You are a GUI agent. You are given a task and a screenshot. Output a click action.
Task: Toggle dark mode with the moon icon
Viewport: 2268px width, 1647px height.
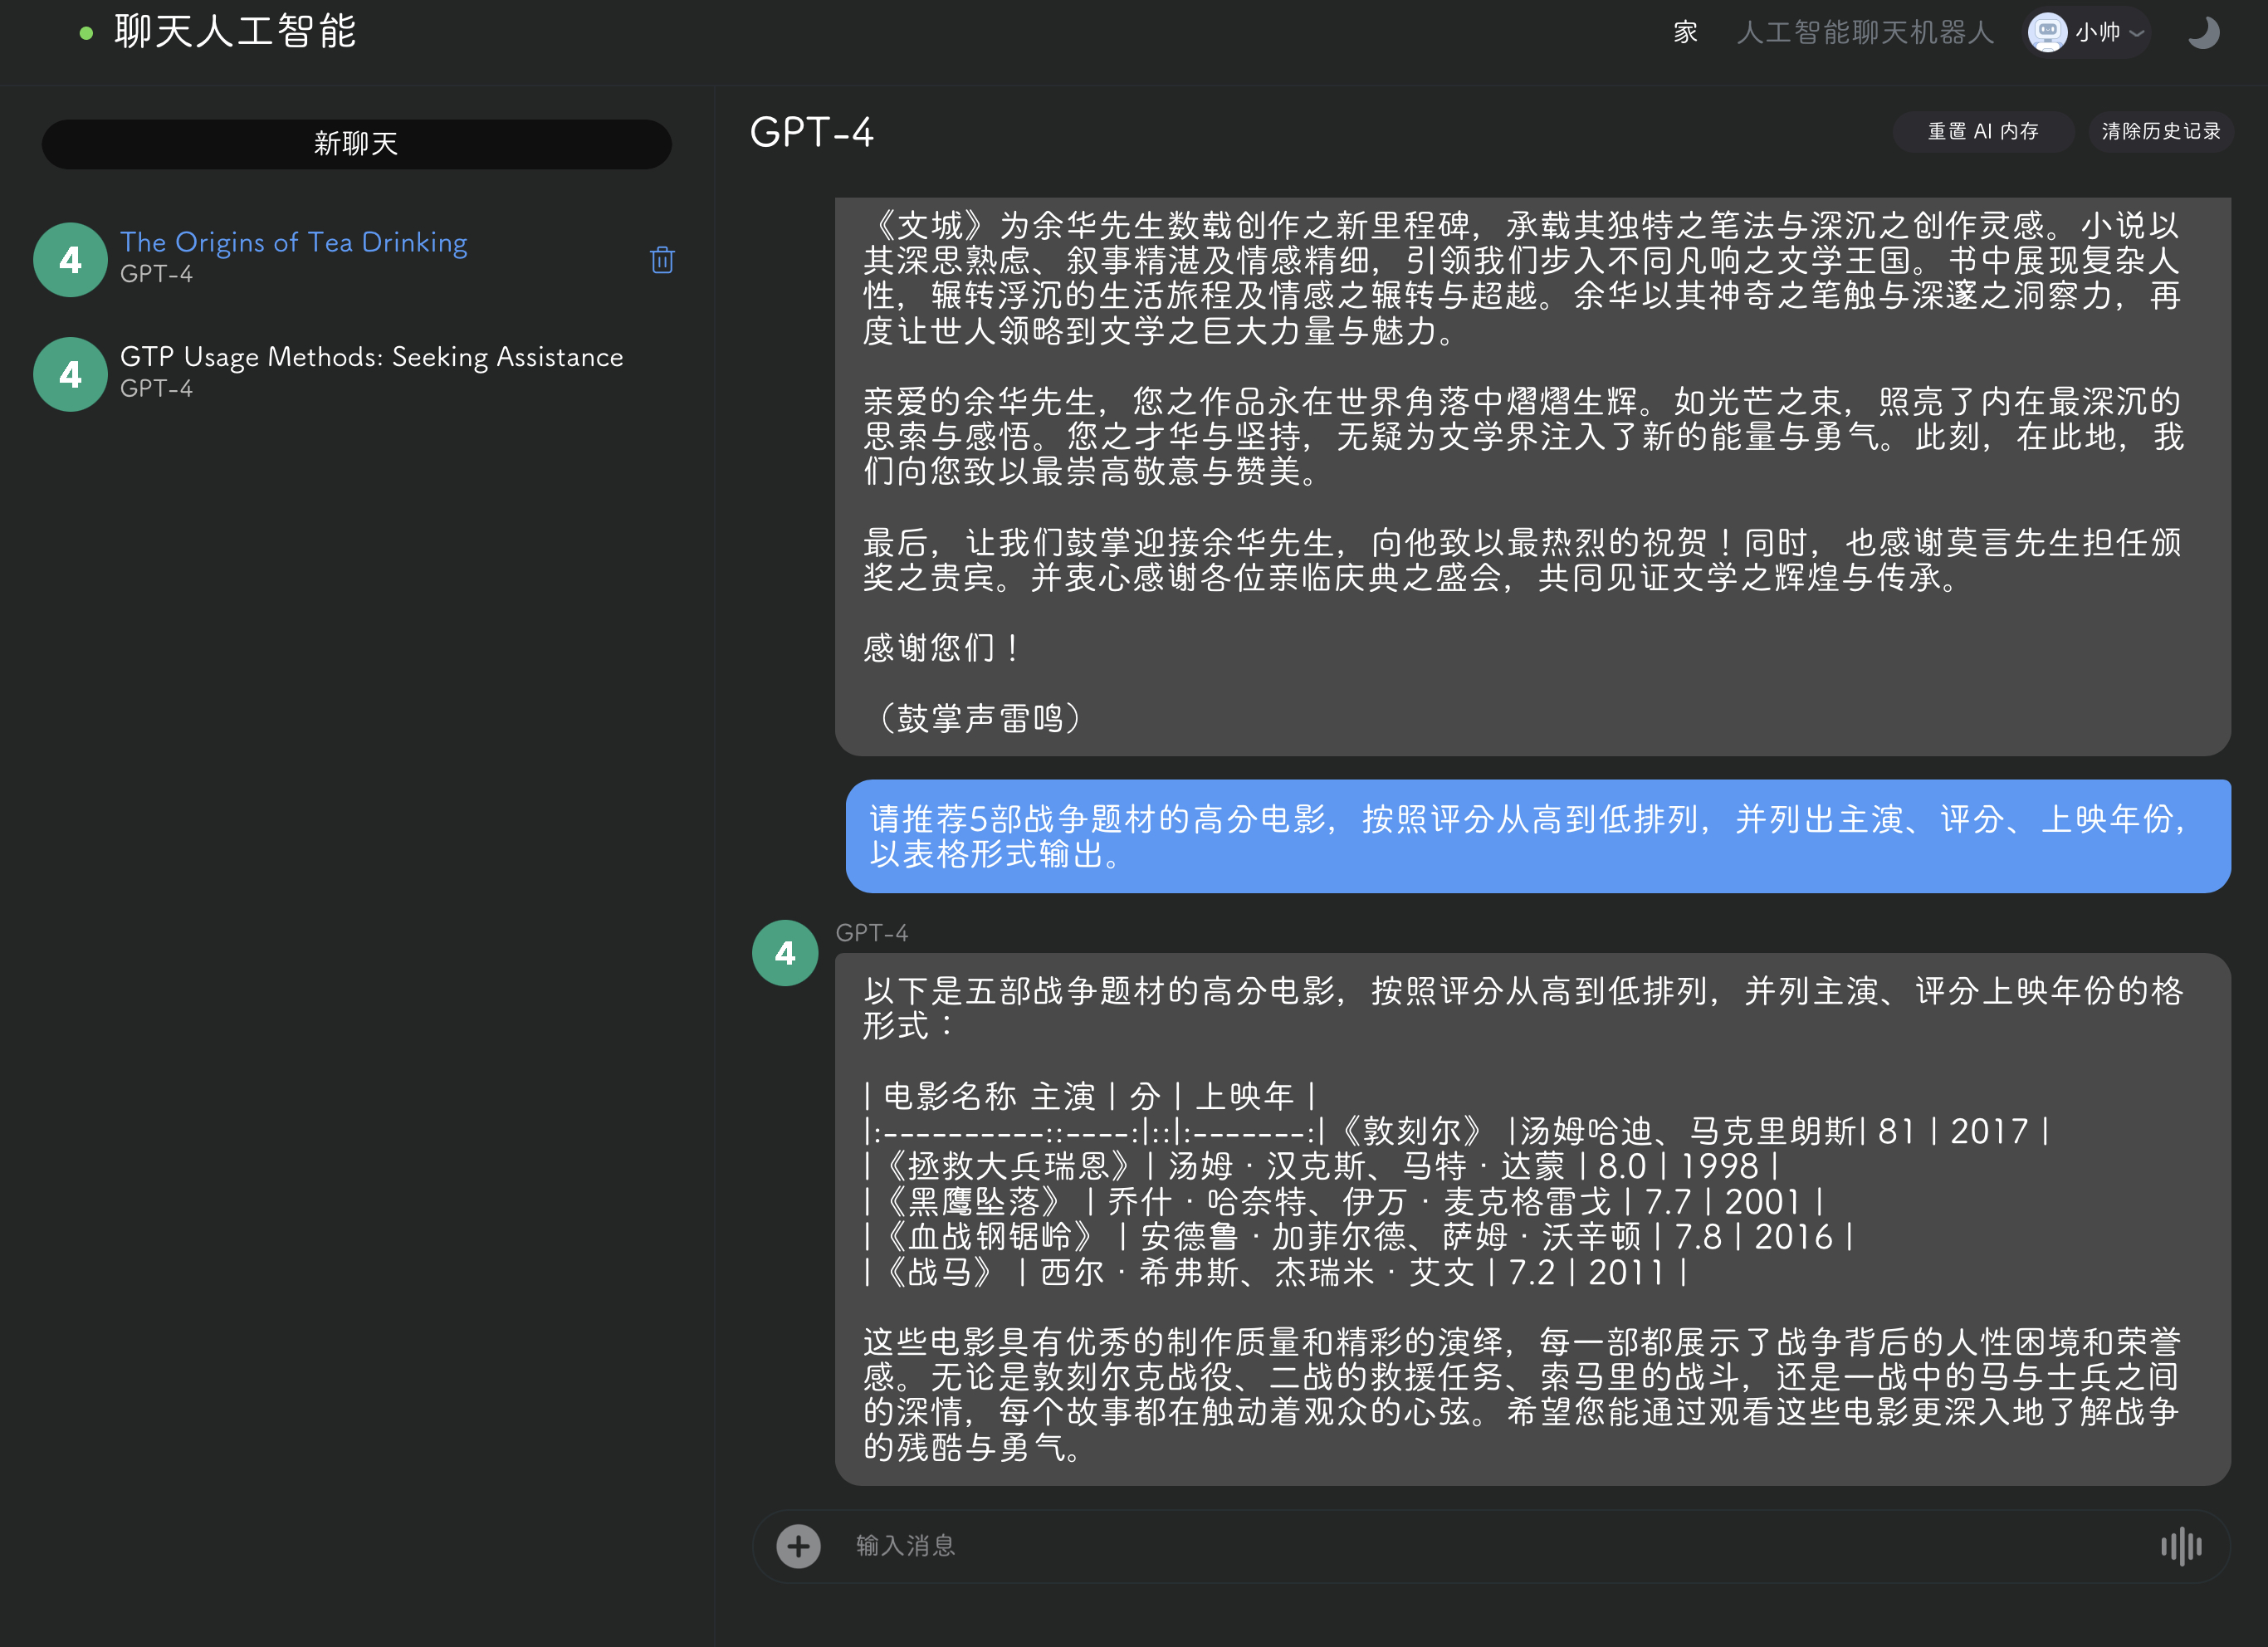click(2203, 33)
